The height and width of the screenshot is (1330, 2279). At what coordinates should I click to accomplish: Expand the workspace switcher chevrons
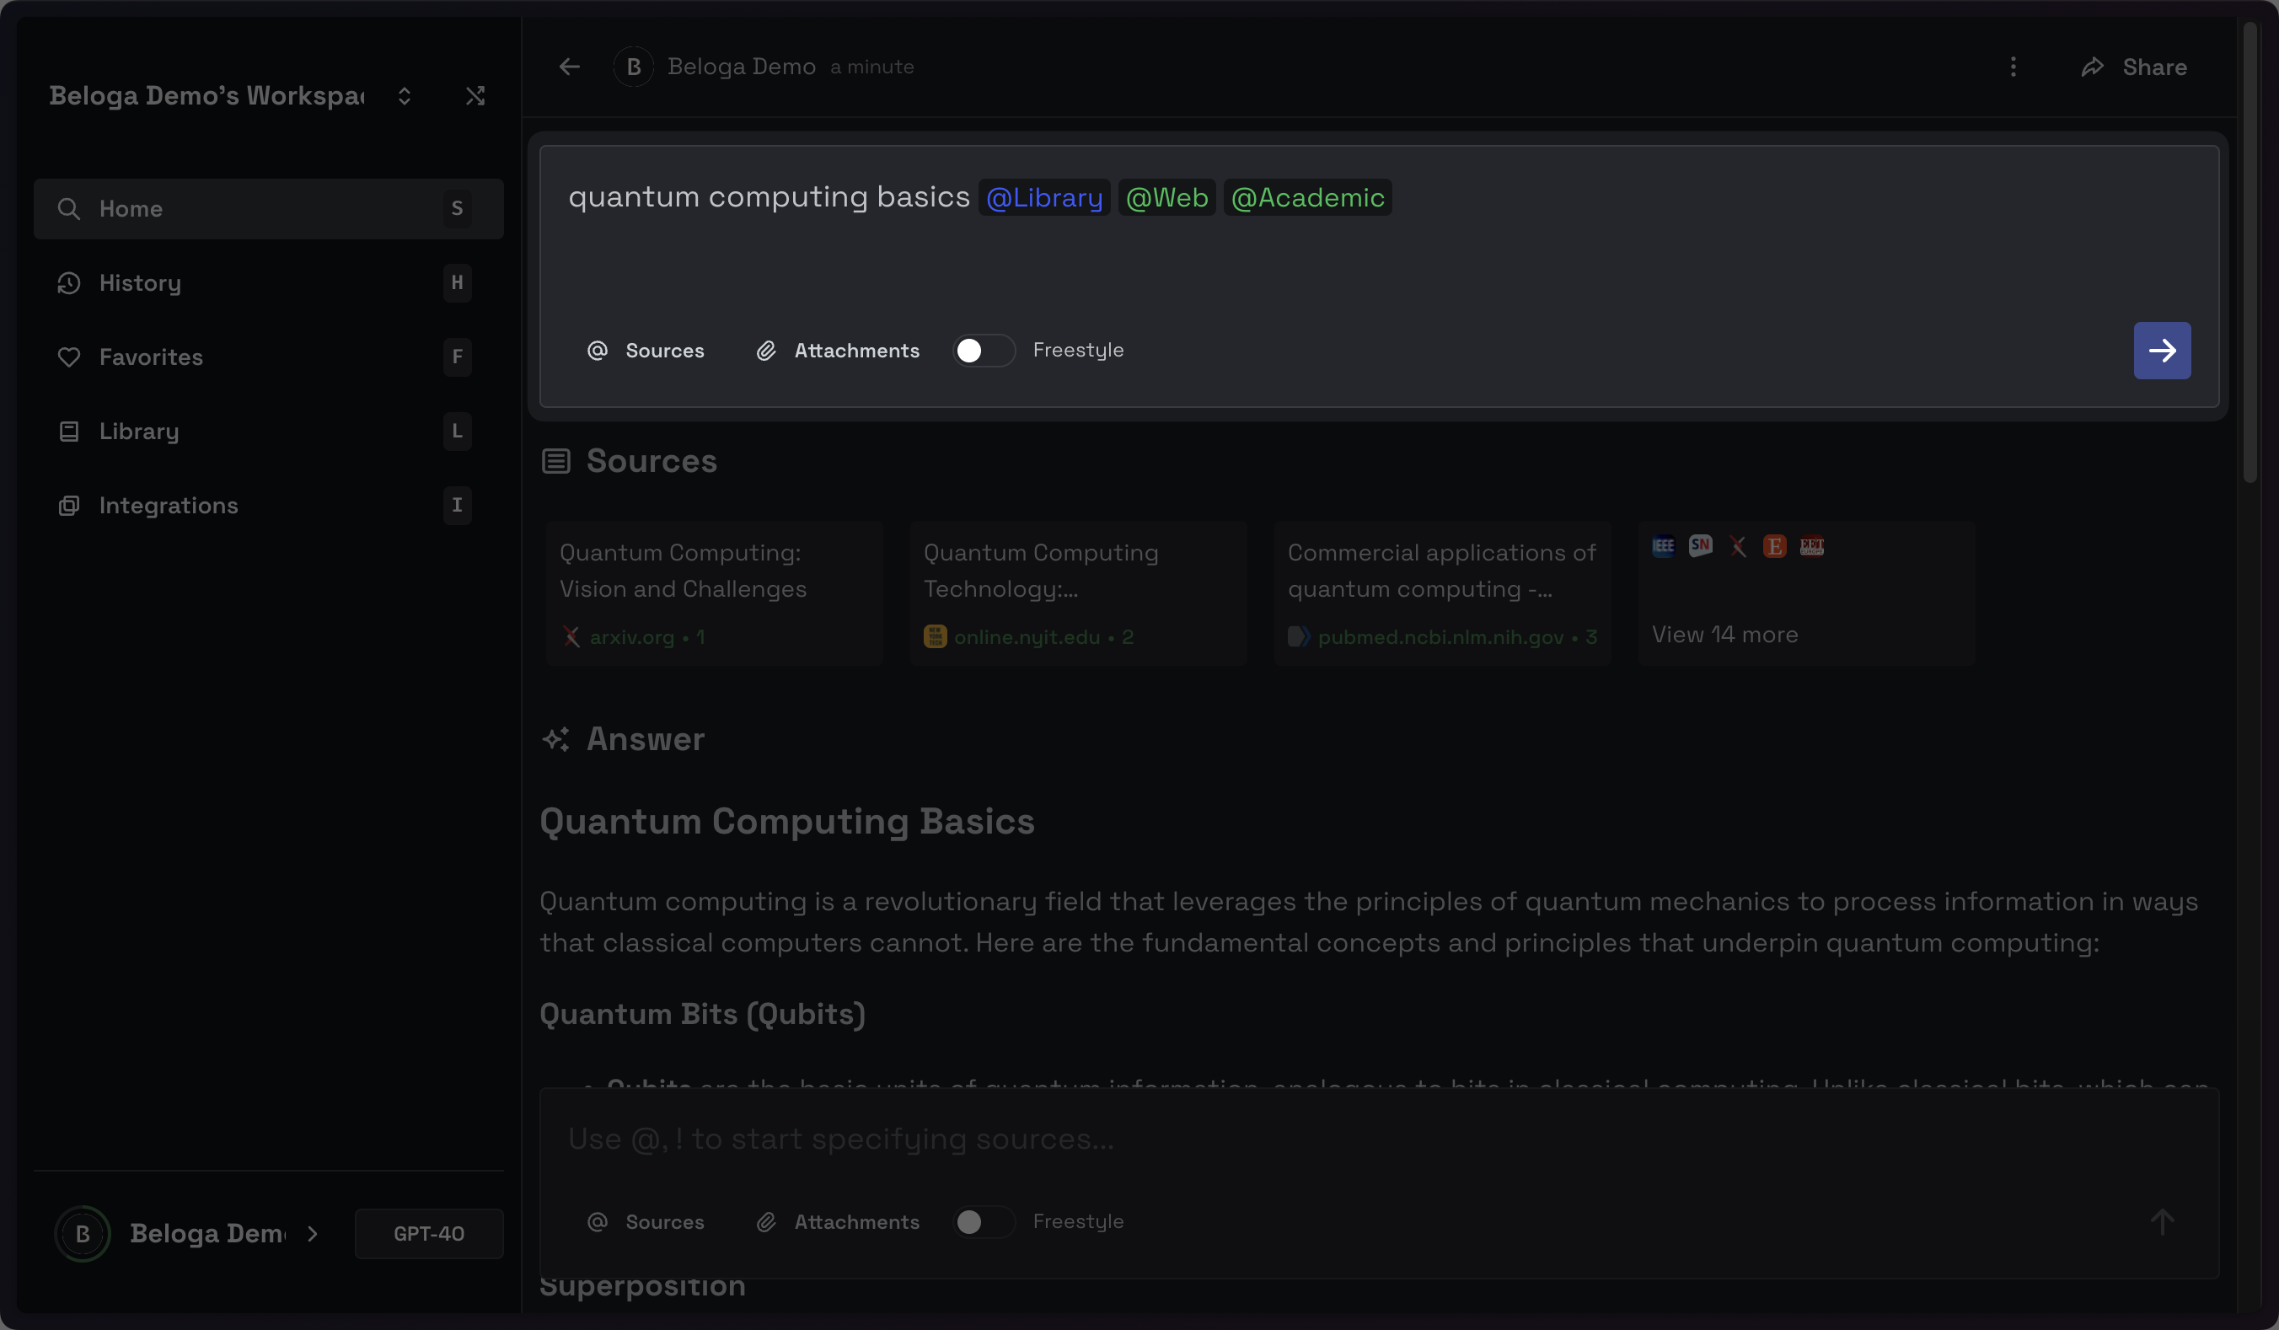pos(405,96)
